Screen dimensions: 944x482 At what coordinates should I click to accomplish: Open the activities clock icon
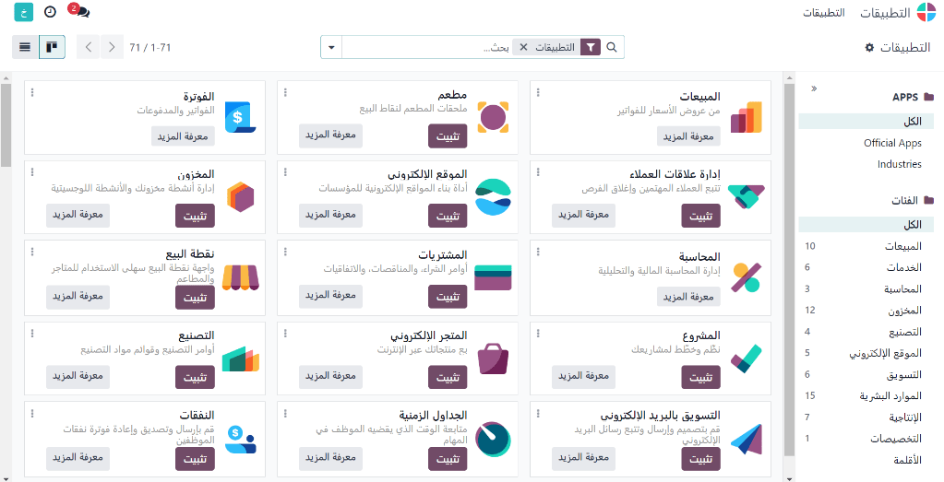[50, 13]
